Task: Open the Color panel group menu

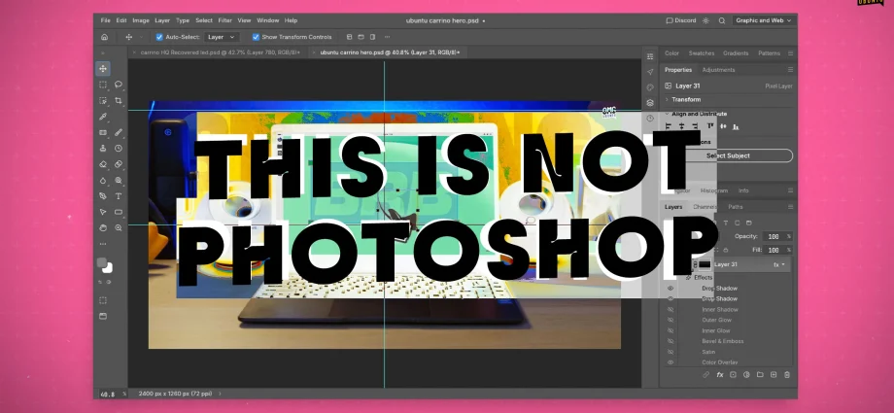Action: [790, 53]
